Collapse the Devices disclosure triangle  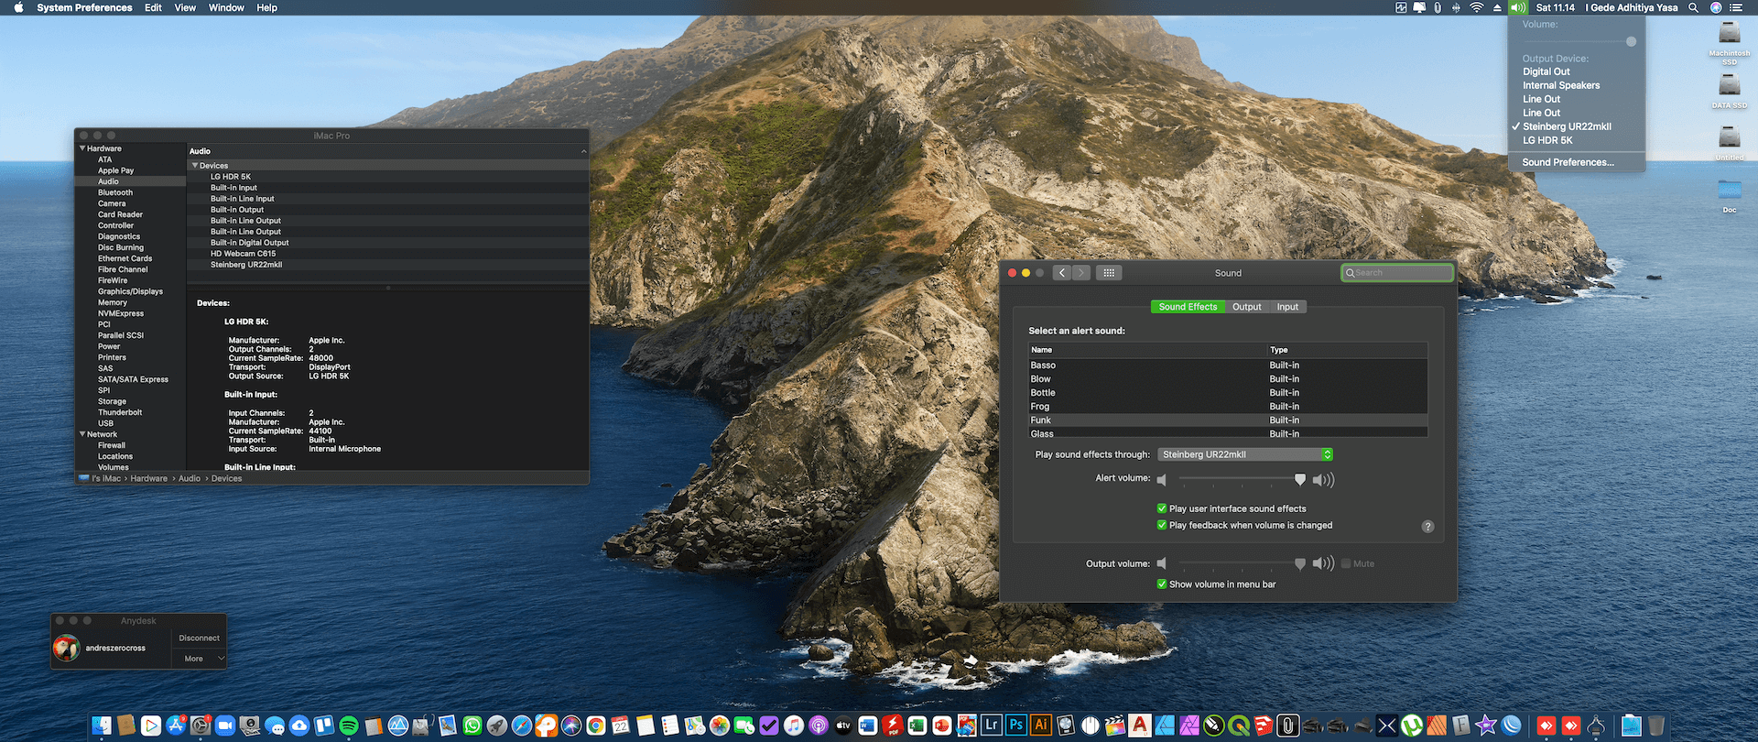[194, 166]
